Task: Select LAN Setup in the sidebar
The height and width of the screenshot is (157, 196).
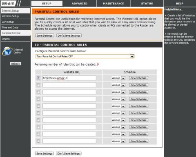Action: pos(16,22)
